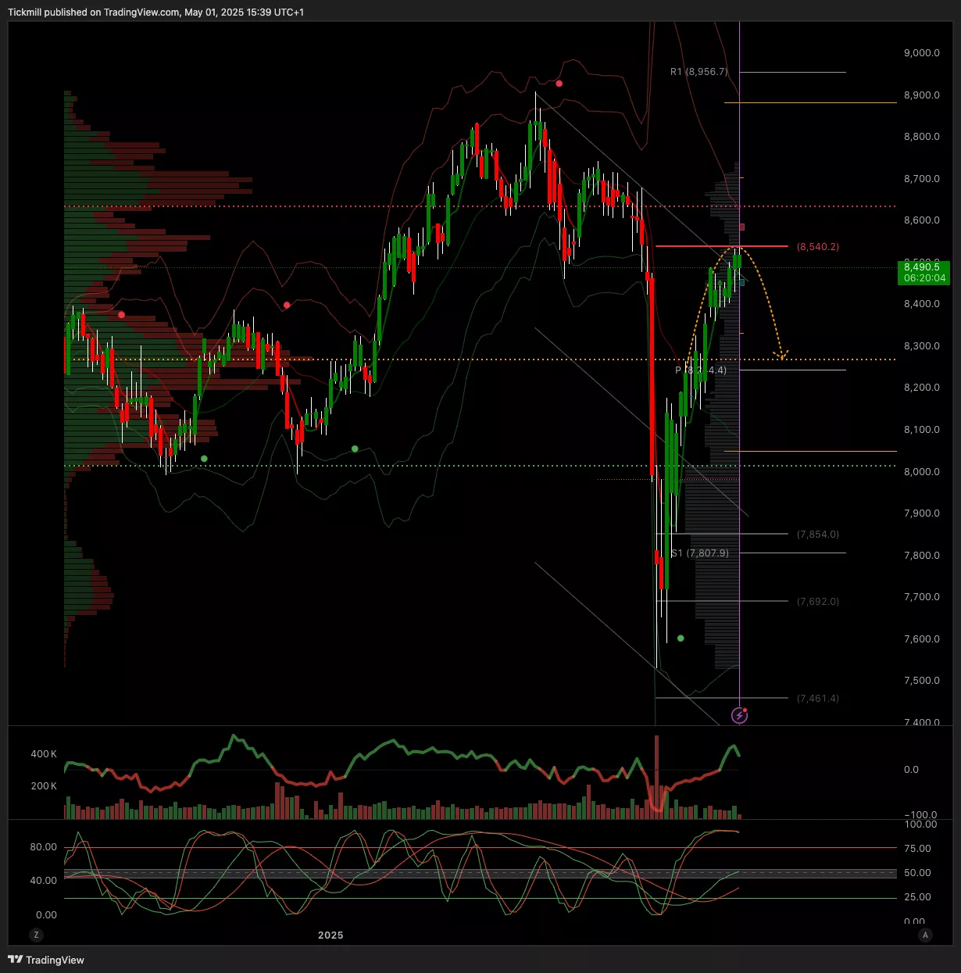
Task: Select the red 8,540.2 resistance label
Action: 818,247
